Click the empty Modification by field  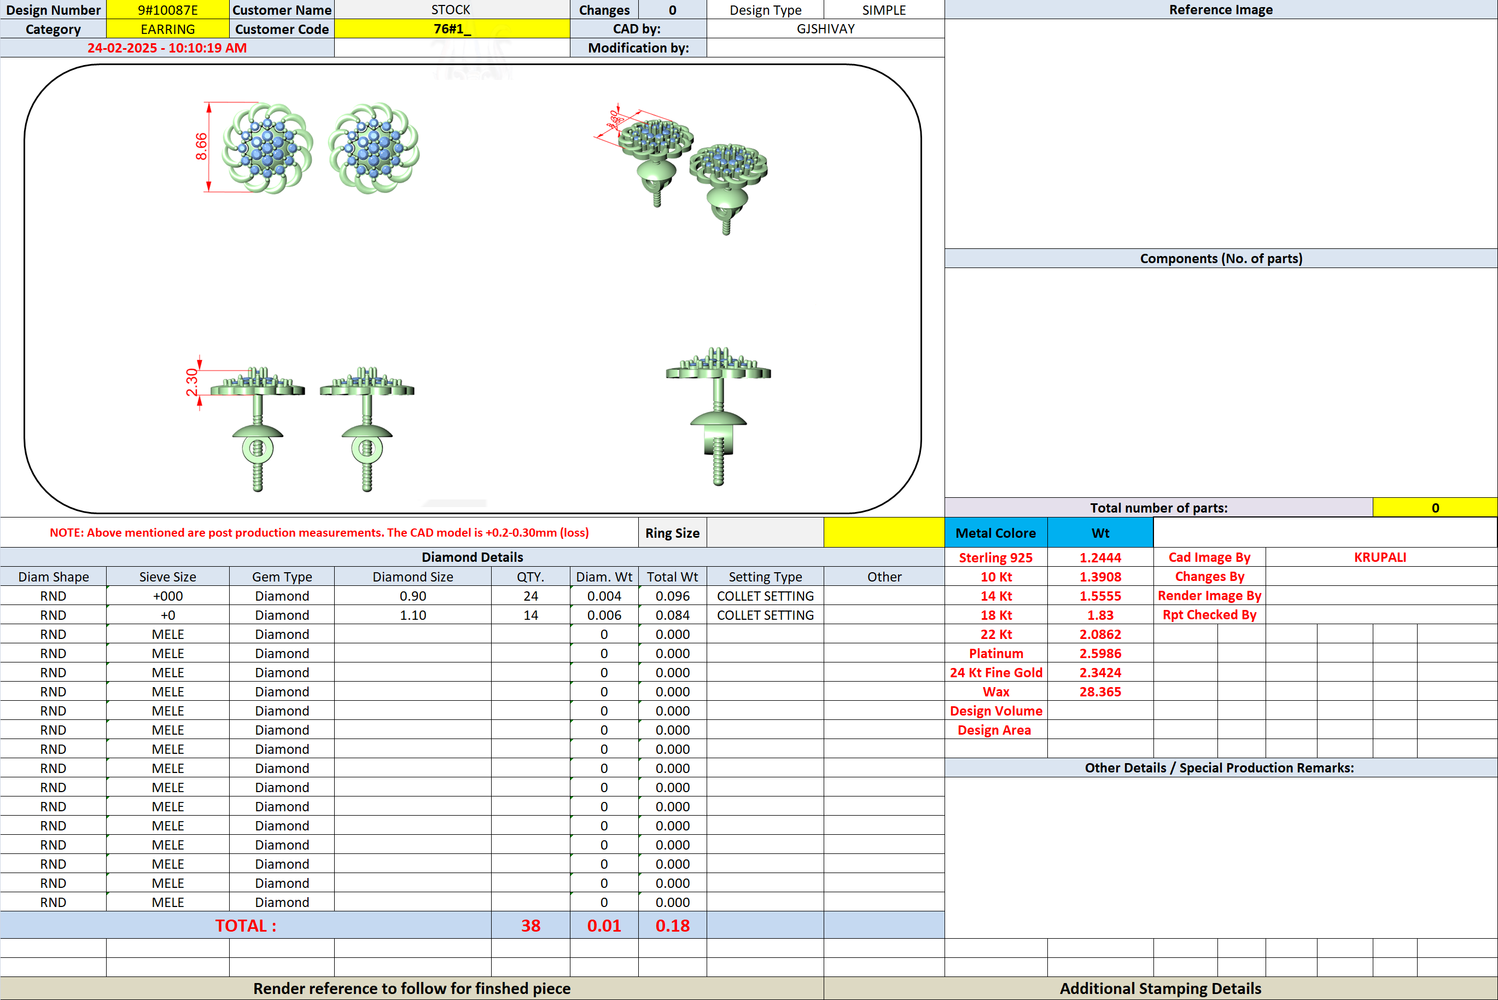coord(825,48)
